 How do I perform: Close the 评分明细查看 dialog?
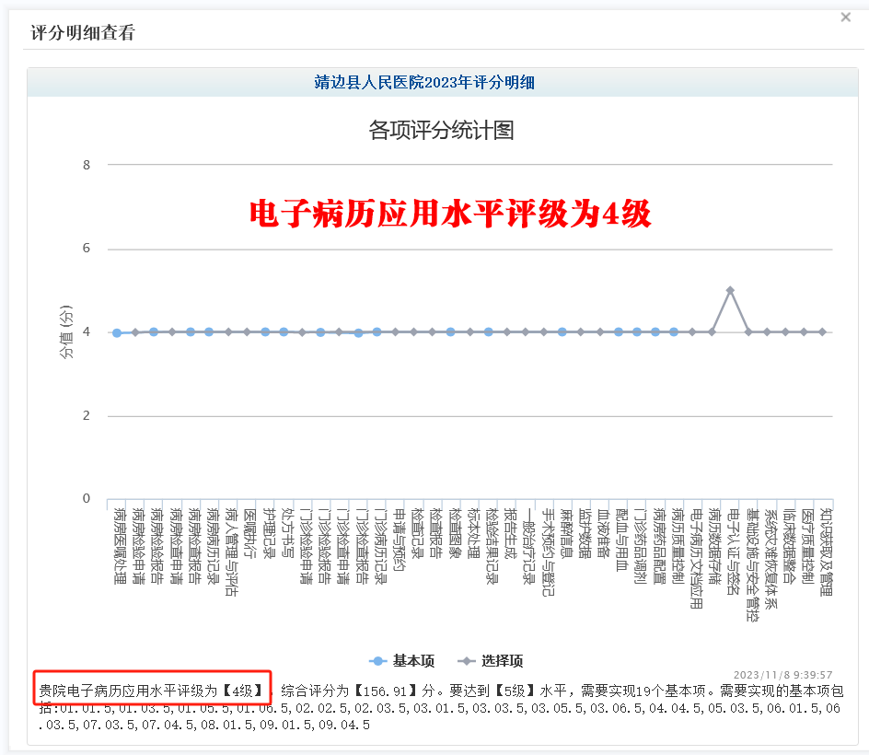click(x=845, y=17)
